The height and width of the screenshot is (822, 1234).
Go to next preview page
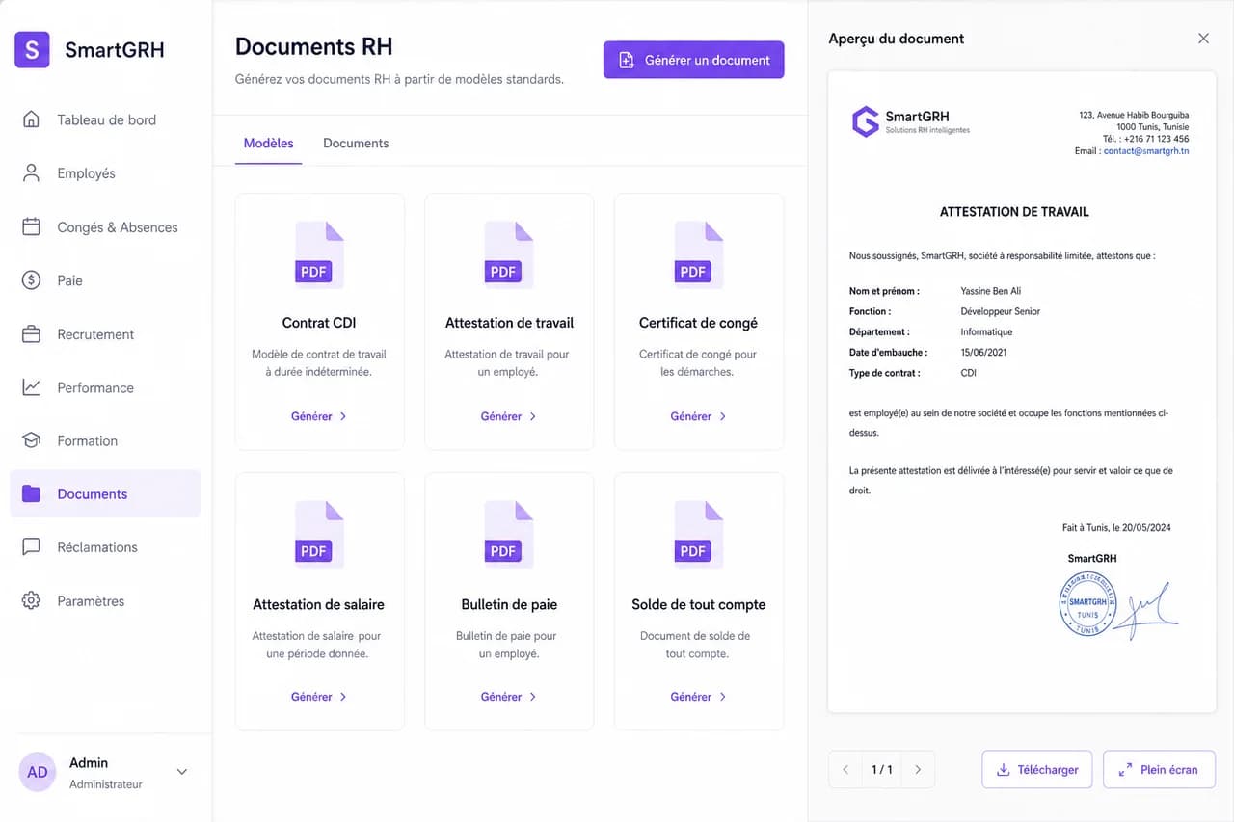click(918, 769)
